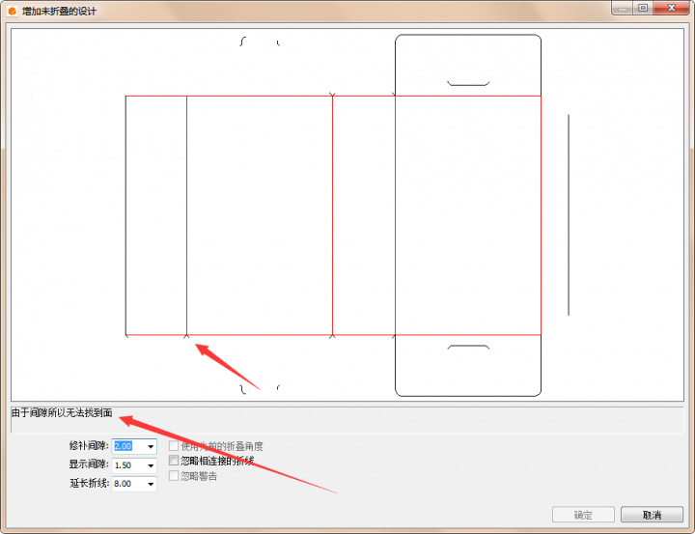Click the status message 由于间隙所以无法找到面
The height and width of the screenshot is (534, 695).
(x=62, y=413)
